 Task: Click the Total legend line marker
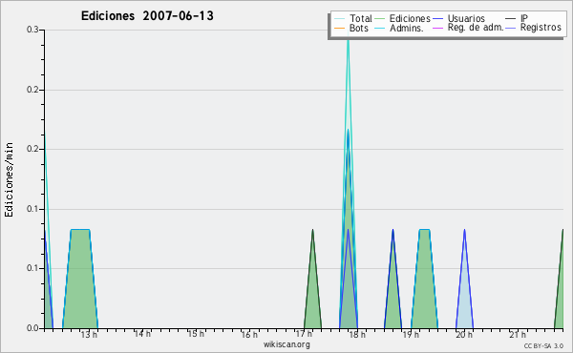[339, 19]
